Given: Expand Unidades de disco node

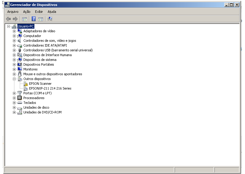Looking at the screenshot, I should (x=14, y=107).
